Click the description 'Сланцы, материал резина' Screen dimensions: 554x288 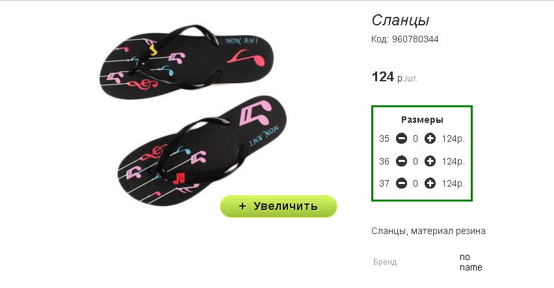[x=429, y=231]
